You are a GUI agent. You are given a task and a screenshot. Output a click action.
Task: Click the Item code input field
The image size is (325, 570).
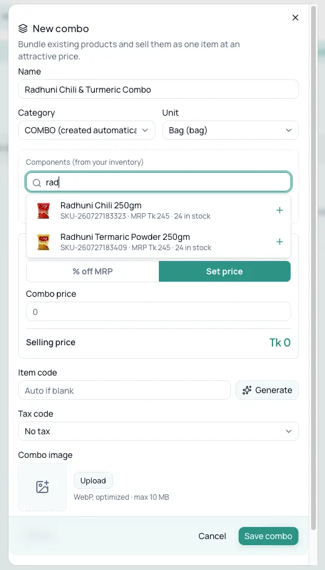point(124,390)
